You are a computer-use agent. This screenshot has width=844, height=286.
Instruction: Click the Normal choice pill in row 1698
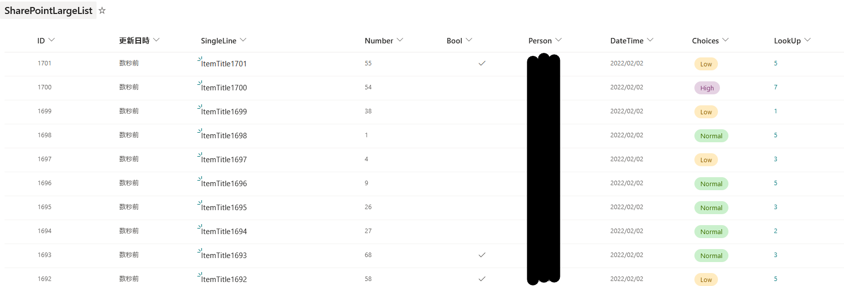click(x=711, y=136)
